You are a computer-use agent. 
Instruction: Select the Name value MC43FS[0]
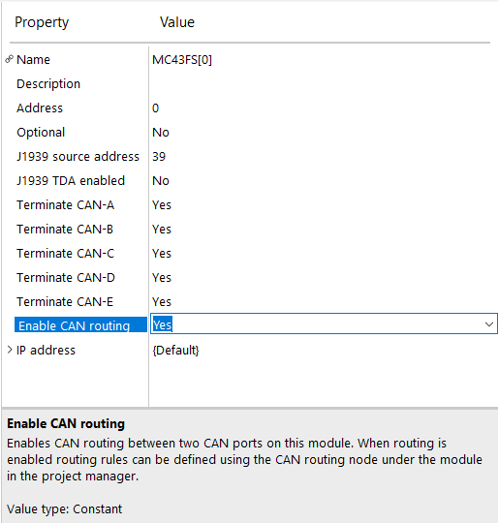coord(182,60)
